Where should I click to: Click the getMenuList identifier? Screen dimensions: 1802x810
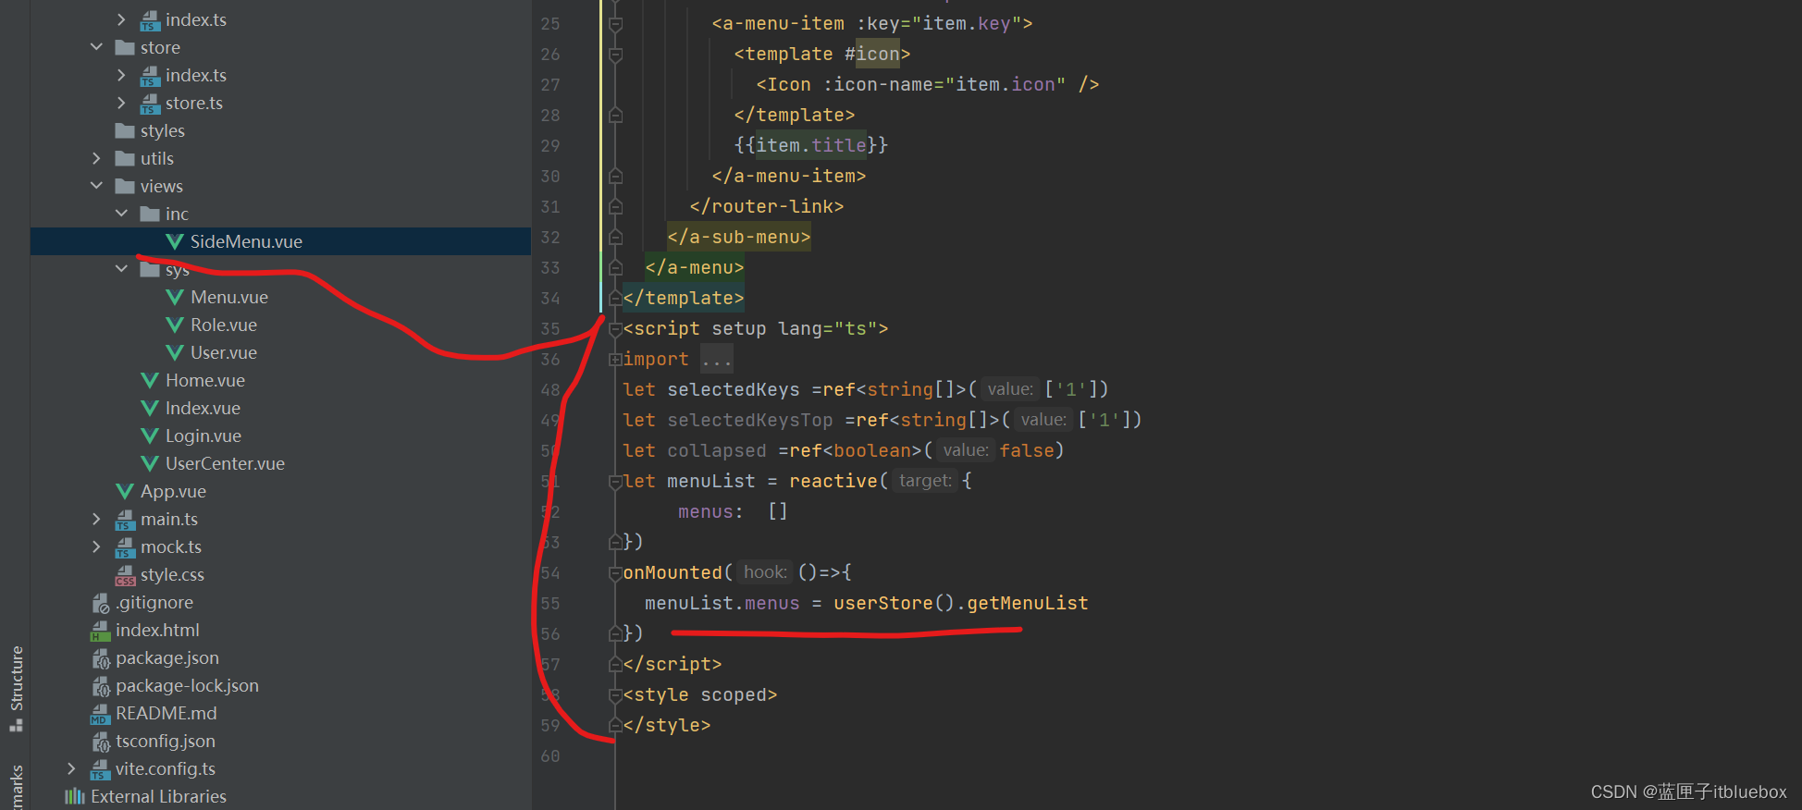click(x=1027, y=603)
